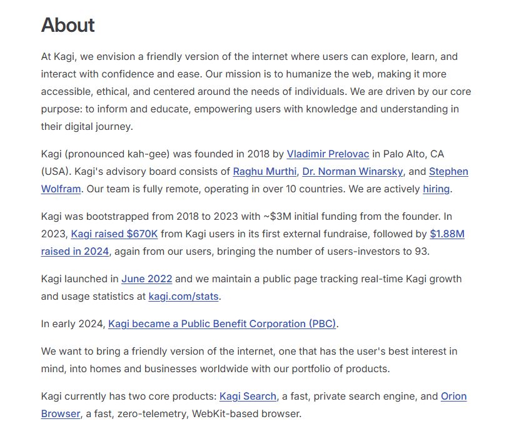This screenshot has width=509, height=429.
Task: Click the text "users-investors to 93"
Action: 377,251
